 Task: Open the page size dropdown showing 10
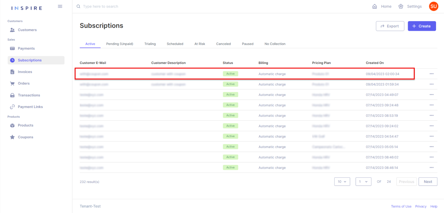point(342,182)
